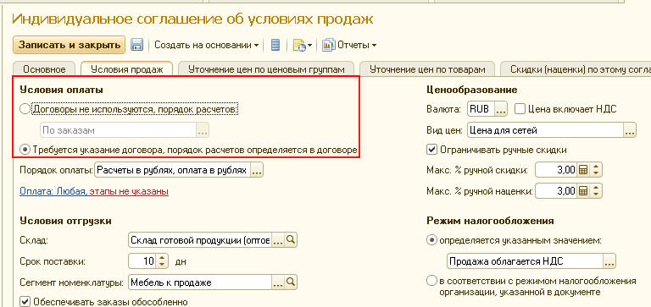The height and width of the screenshot is (307, 651).
Task: Click Мебель к продаже input field
Action: [x=200, y=282]
